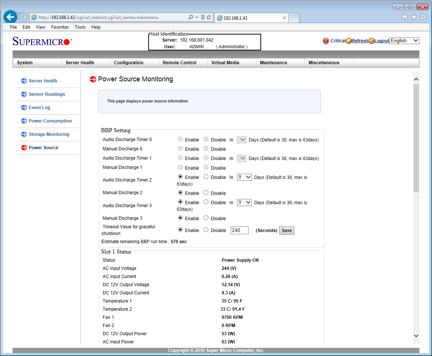Click the page scrollbar down arrow
The width and height of the screenshot is (432, 356).
416,336
